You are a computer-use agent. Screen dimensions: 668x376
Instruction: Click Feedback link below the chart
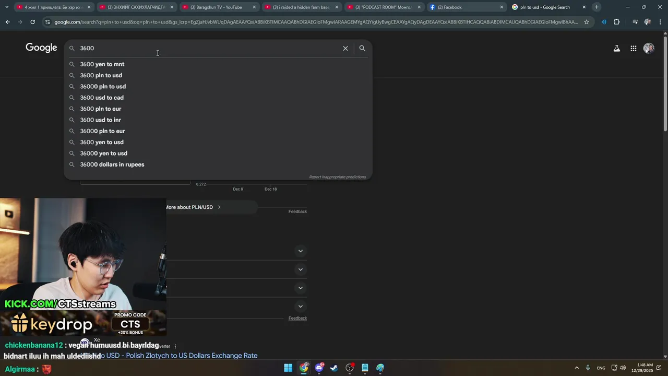(x=297, y=211)
